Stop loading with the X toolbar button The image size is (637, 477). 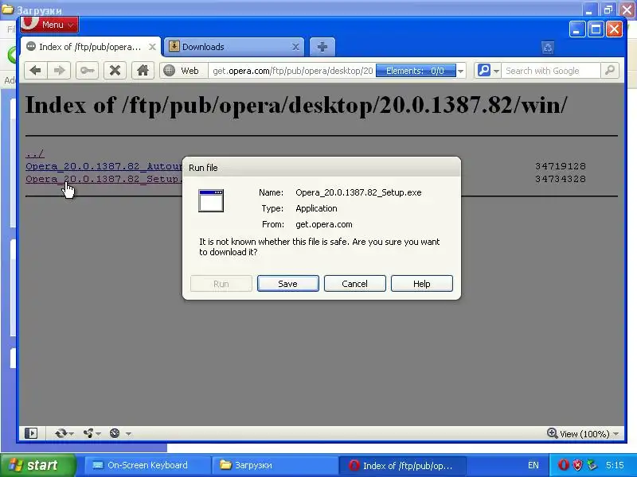pos(115,71)
